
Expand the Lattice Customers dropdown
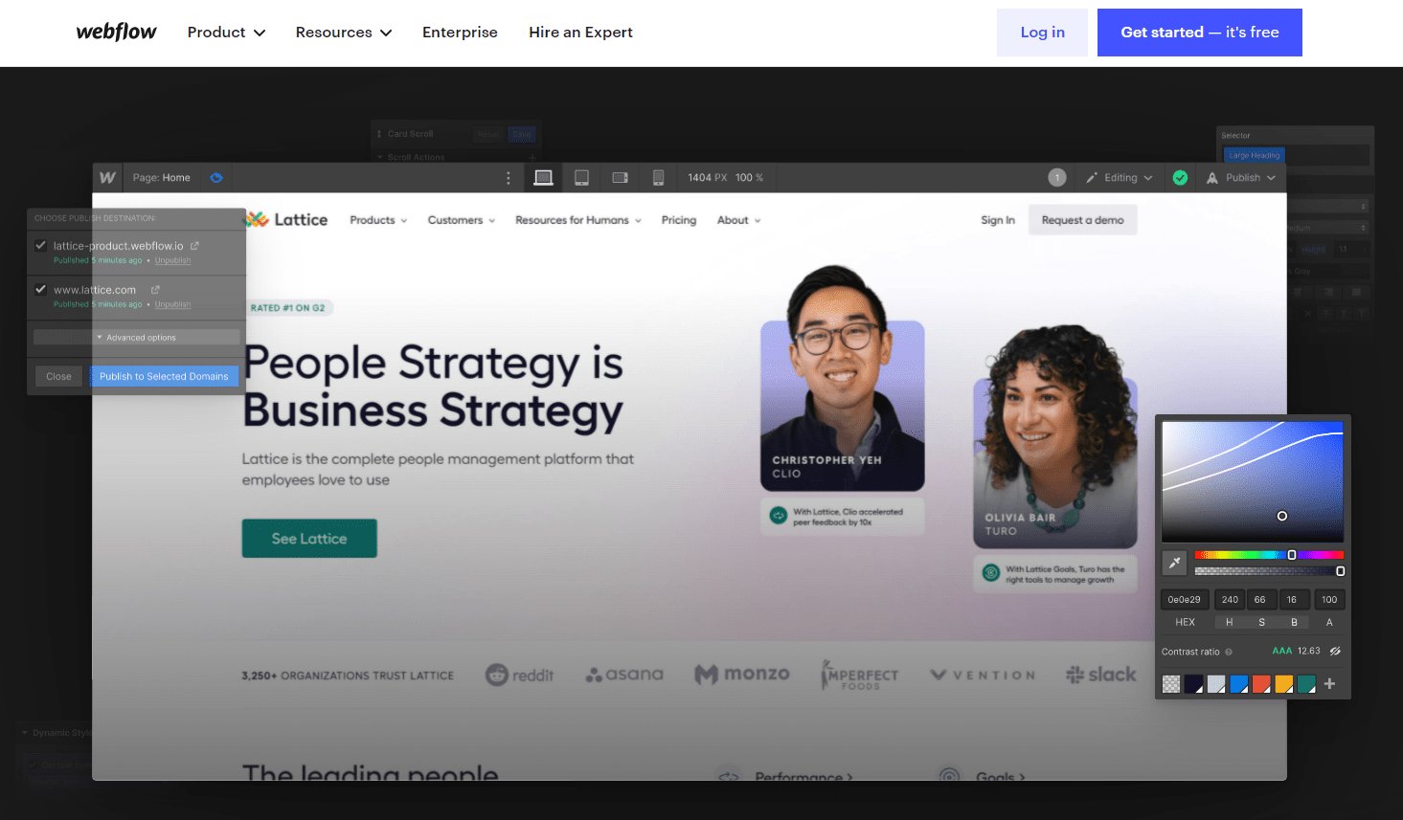click(x=462, y=220)
